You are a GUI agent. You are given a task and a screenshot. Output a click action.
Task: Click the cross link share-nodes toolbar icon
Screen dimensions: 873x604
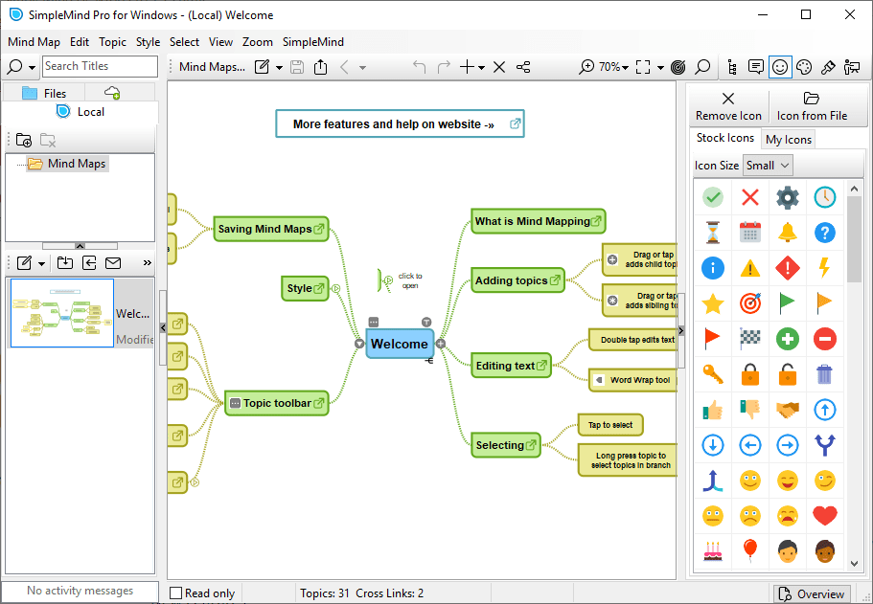click(523, 67)
